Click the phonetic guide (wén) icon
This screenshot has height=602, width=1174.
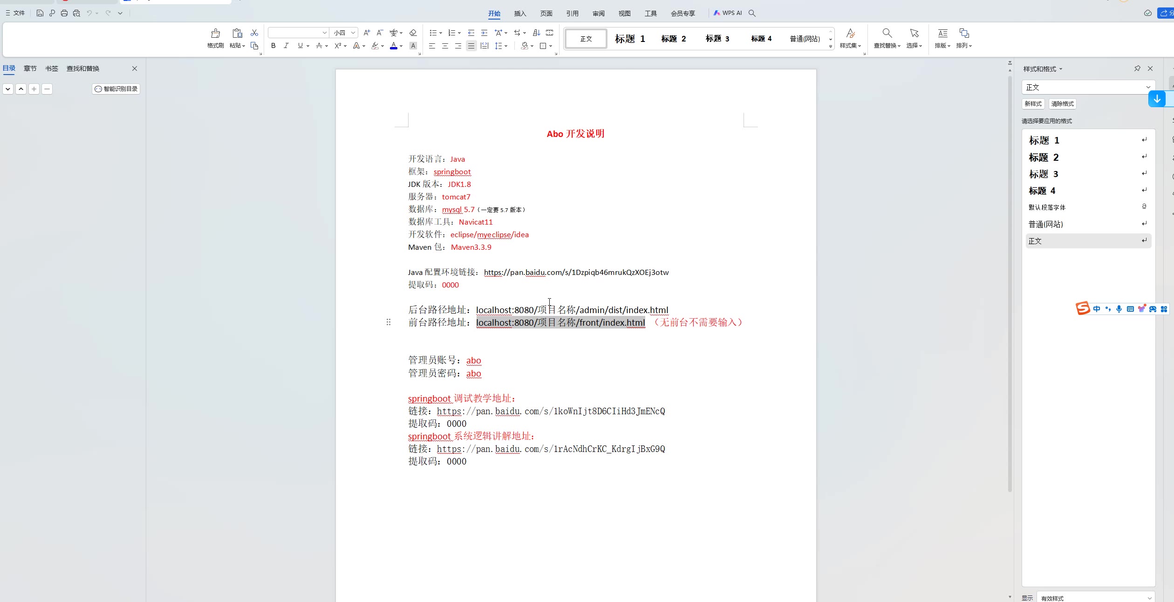coord(394,33)
